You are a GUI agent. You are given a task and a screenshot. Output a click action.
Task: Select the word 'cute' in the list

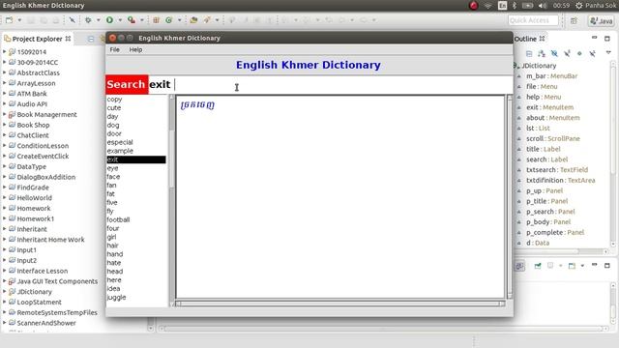tap(114, 107)
